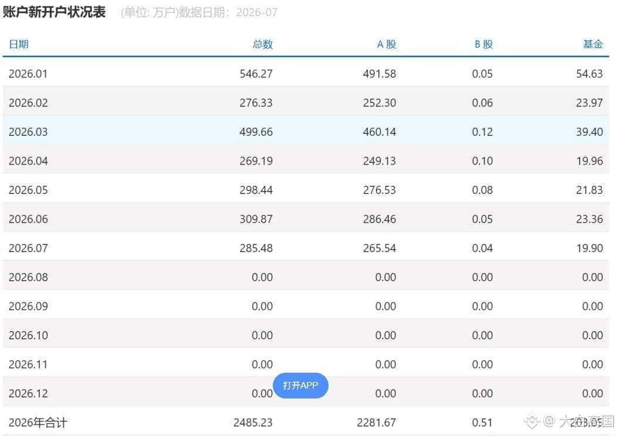Click total value 546.27
The height and width of the screenshot is (436, 619).
(256, 74)
